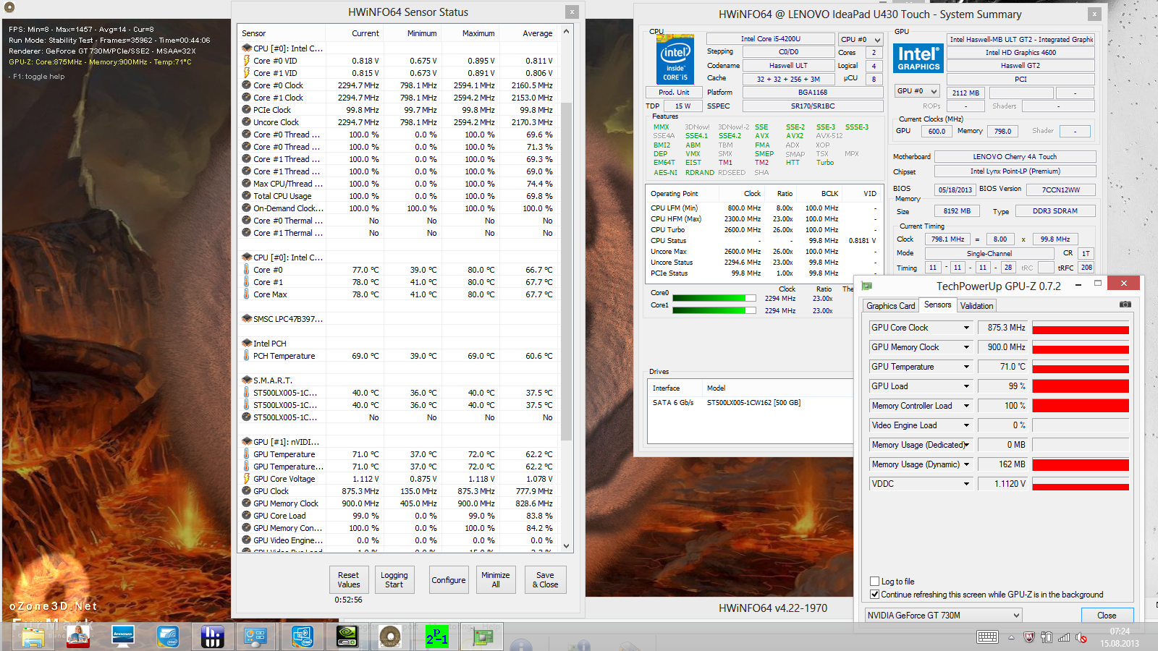Click the GPU-Z screenshot camera icon
1158x651 pixels.
pos(1125,305)
